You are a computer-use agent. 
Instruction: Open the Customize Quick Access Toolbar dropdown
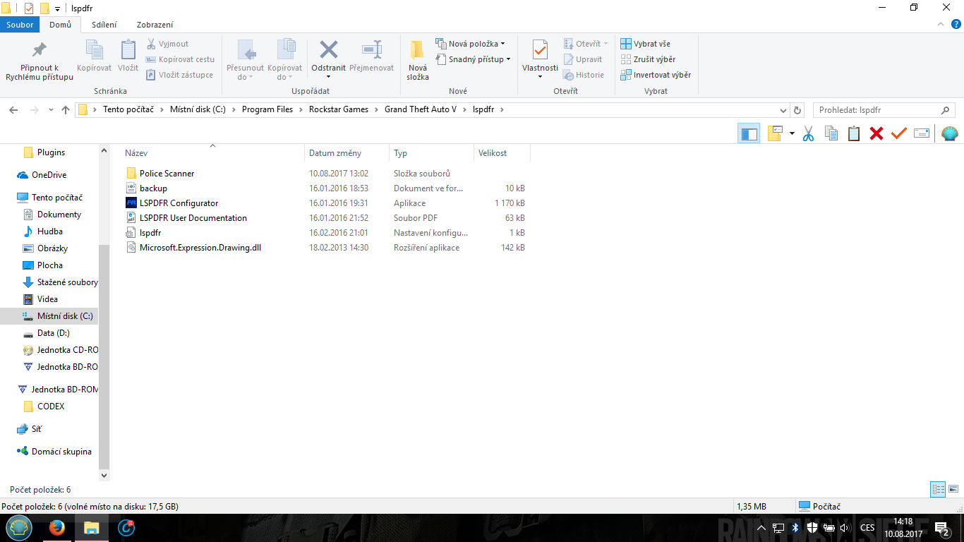[x=57, y=8]
